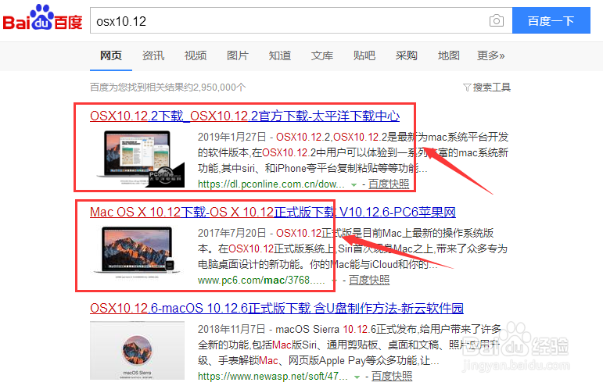Expand the 更多» menu
Viewport: 603px width, 386px height.
pos(490,55)
